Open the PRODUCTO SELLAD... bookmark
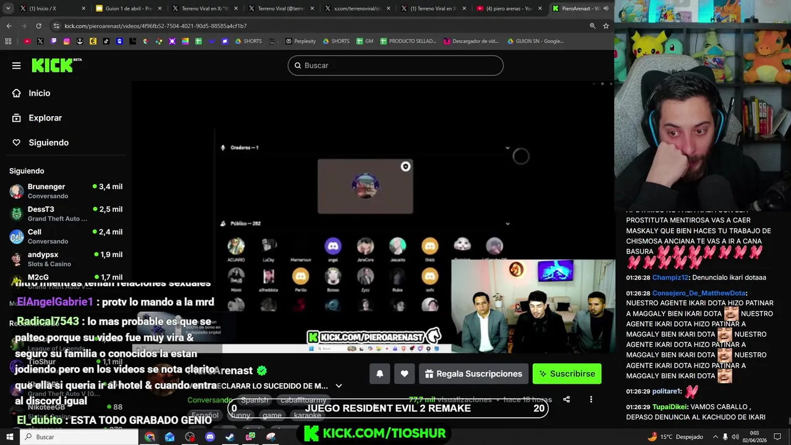The image size is (791, 445). click(408, 41)
